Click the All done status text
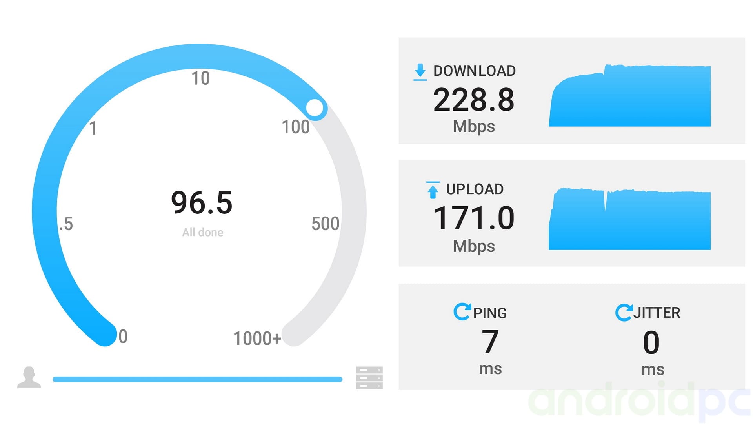This screenshot has width=753, height=424. [203, 232]
